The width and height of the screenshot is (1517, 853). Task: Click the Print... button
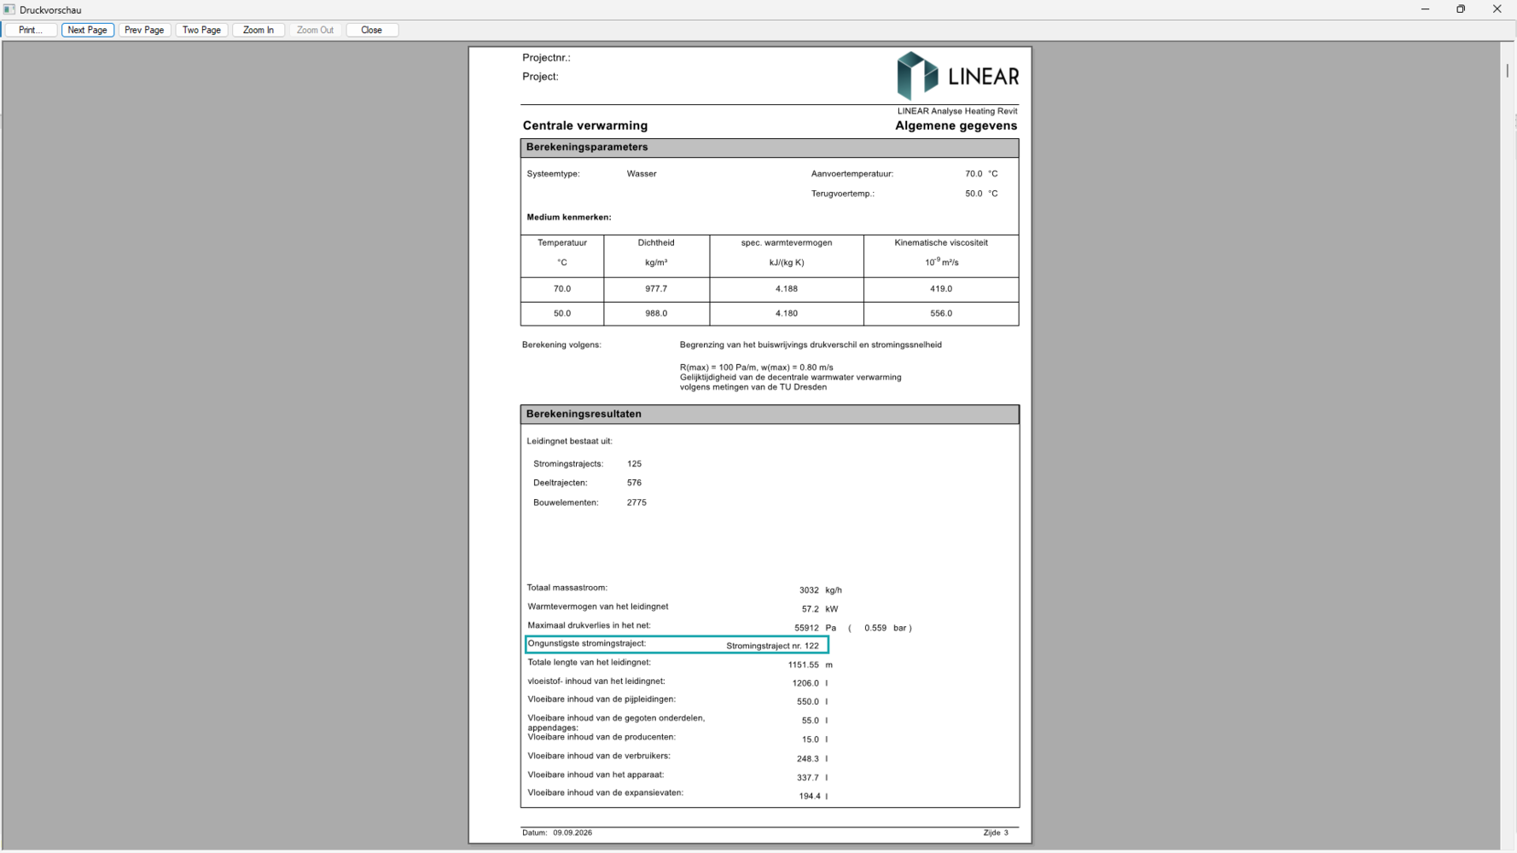pos(31,30)
